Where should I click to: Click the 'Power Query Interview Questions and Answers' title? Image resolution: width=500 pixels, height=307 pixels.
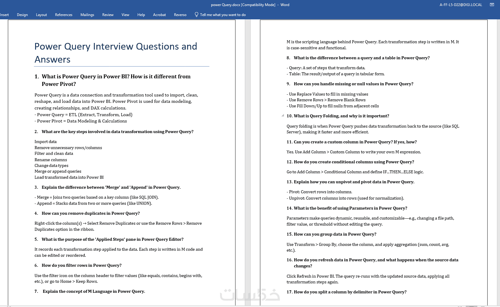coord(116,53)
